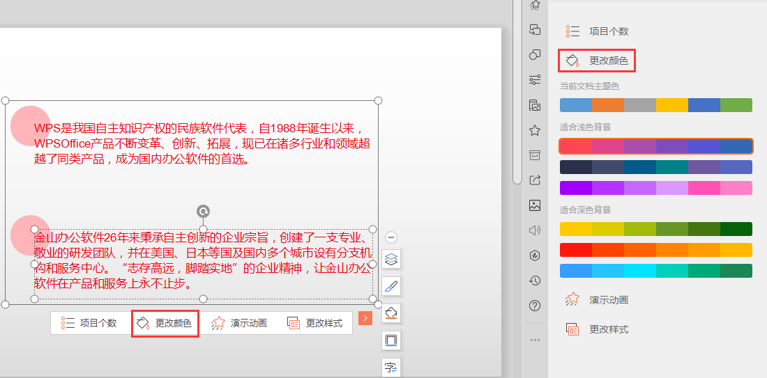The image size is (767, 378).
Task: Click the 适合深色背景 heading
Action: pyautogui.click(x=586, y=210)
